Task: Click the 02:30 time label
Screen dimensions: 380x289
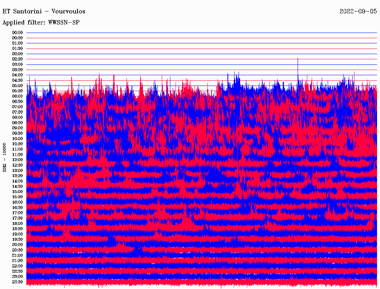Action: (17, 59)
